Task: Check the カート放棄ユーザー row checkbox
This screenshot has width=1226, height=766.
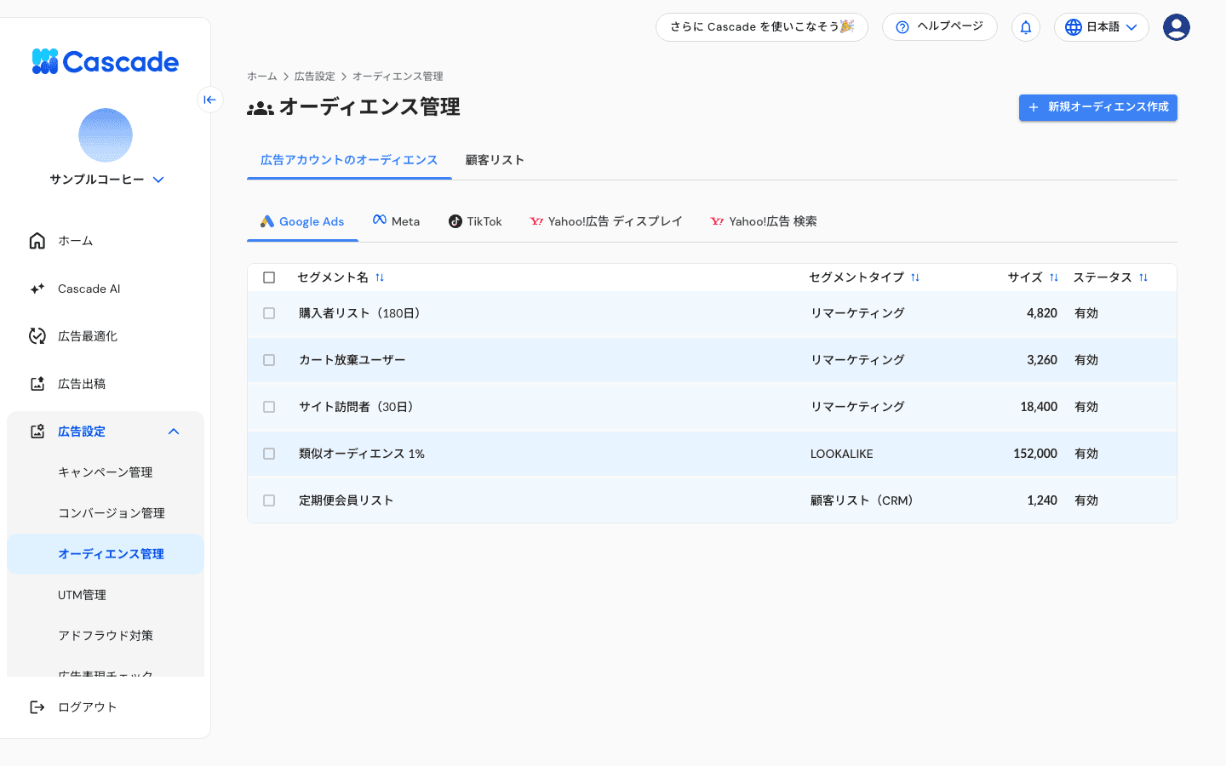Action: 269,360
